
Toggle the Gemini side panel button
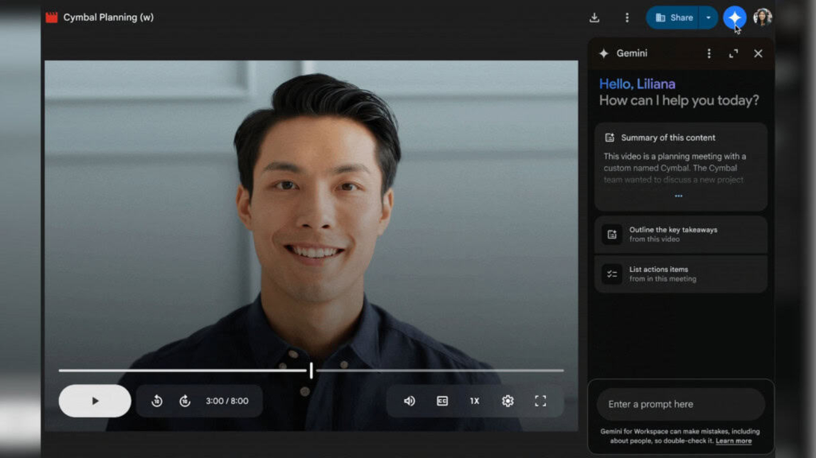(x=734, y=18)
